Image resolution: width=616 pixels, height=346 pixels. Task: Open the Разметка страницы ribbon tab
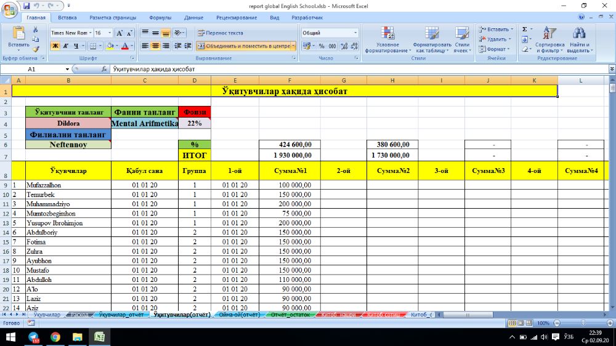point(113,18)
